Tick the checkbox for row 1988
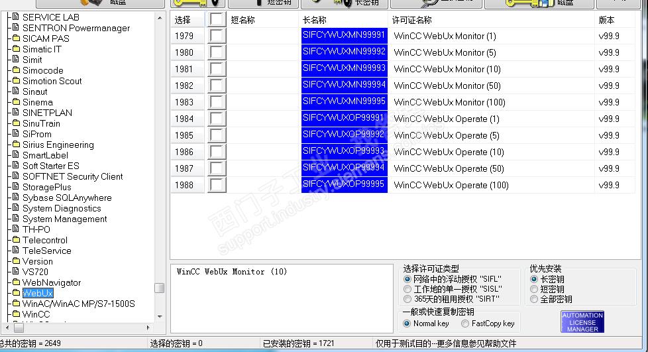 coord(217,184)
